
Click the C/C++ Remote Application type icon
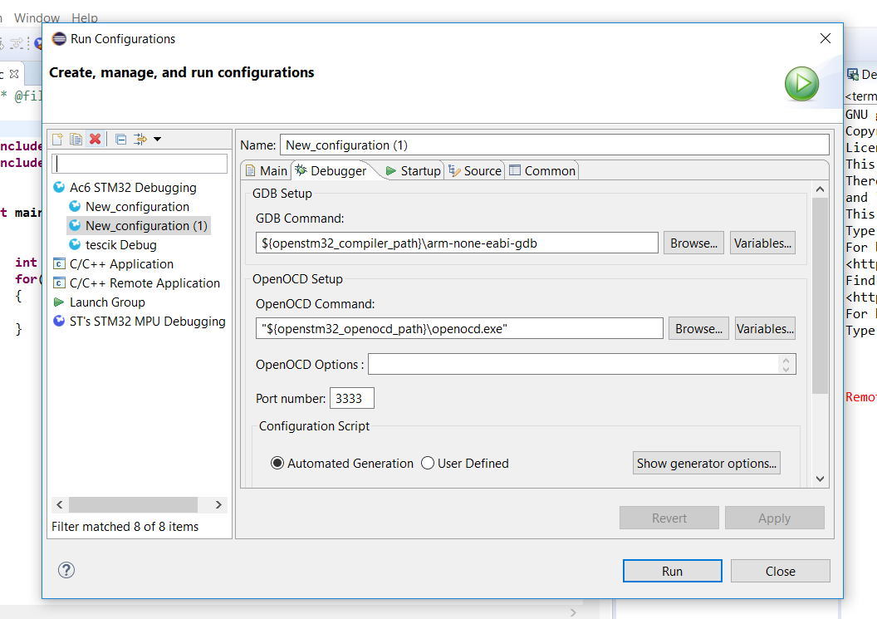click(x=59, y=282)
